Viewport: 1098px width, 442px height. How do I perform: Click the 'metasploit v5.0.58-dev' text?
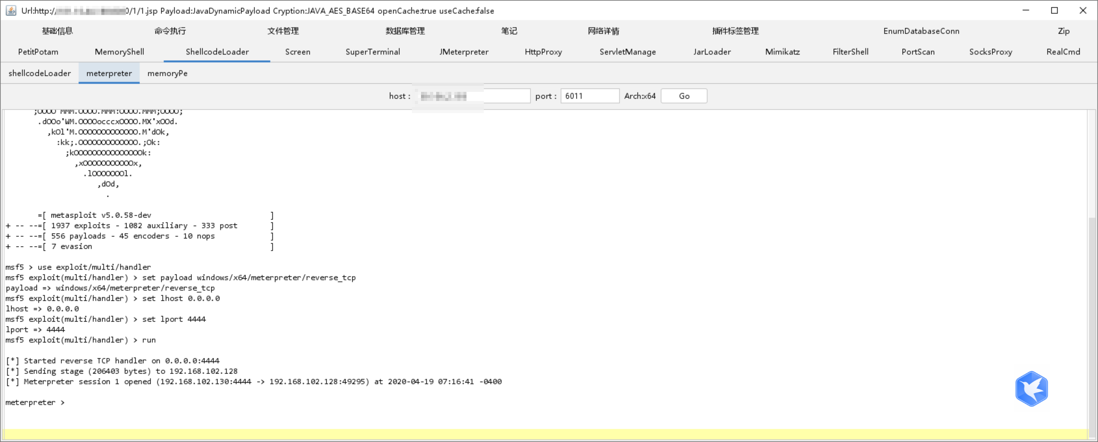tap(101, 215)
